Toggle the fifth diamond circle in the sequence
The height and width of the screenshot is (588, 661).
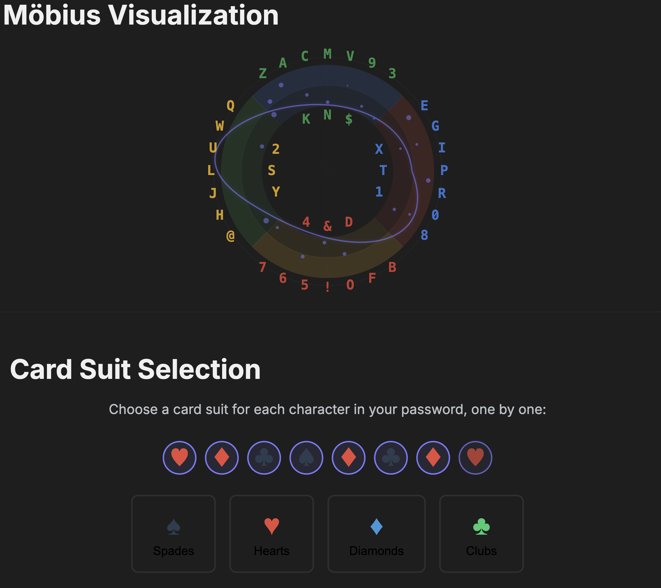pyautogui.click(x=348, y=458)
